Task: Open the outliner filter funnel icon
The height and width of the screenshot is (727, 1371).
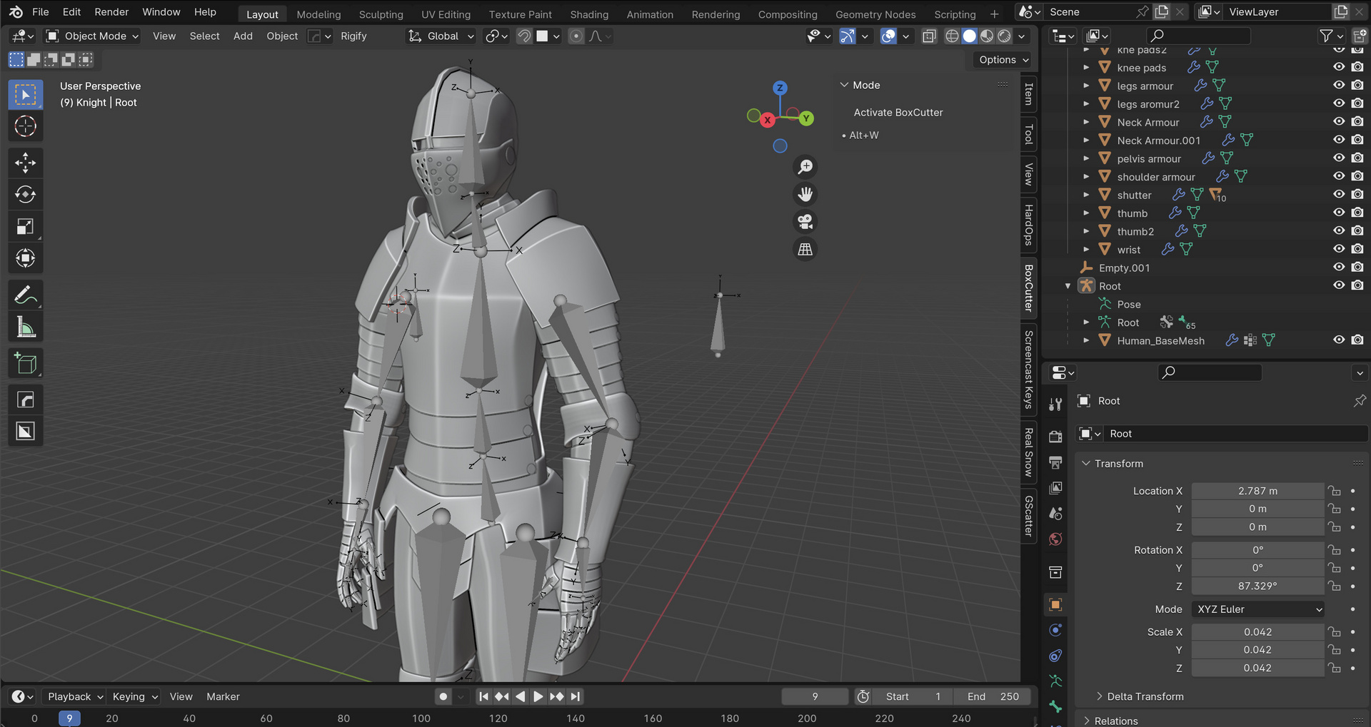Action: (x=1326, y=36)
